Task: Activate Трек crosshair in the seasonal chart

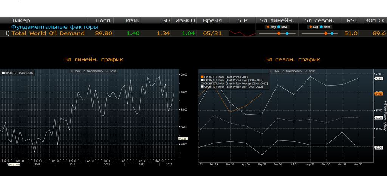Action: [274, 71]
